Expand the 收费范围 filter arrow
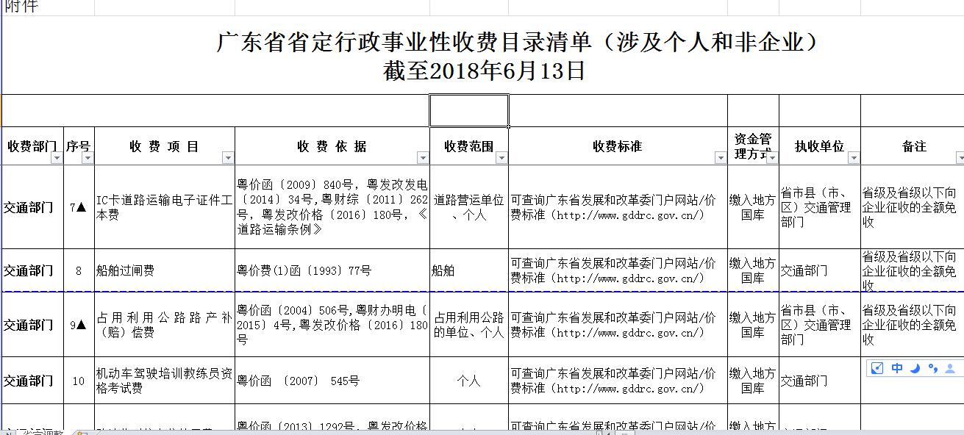Screen dimensions: 964x435 501,158
